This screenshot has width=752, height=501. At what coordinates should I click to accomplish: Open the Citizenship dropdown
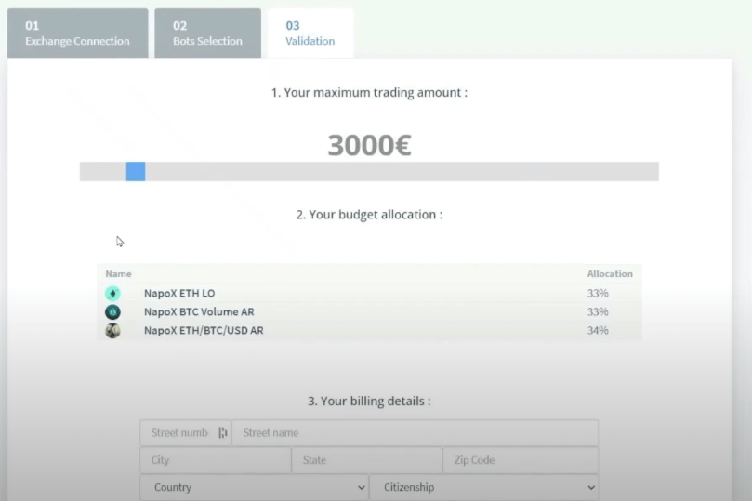tap(484, 487)
